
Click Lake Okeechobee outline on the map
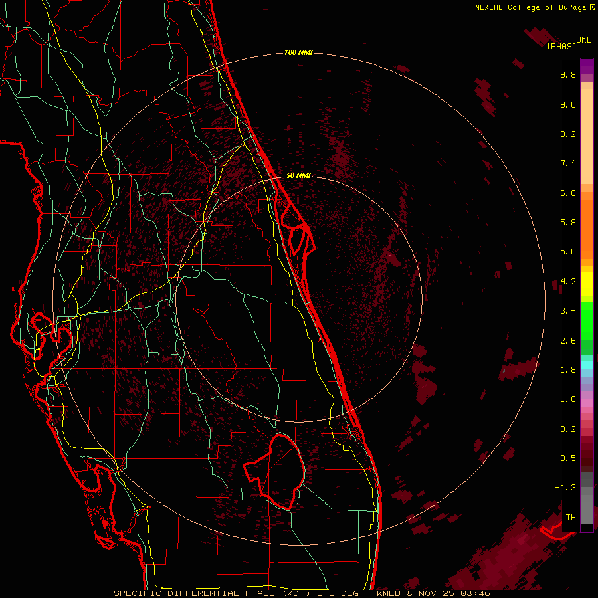click(274, 472)
